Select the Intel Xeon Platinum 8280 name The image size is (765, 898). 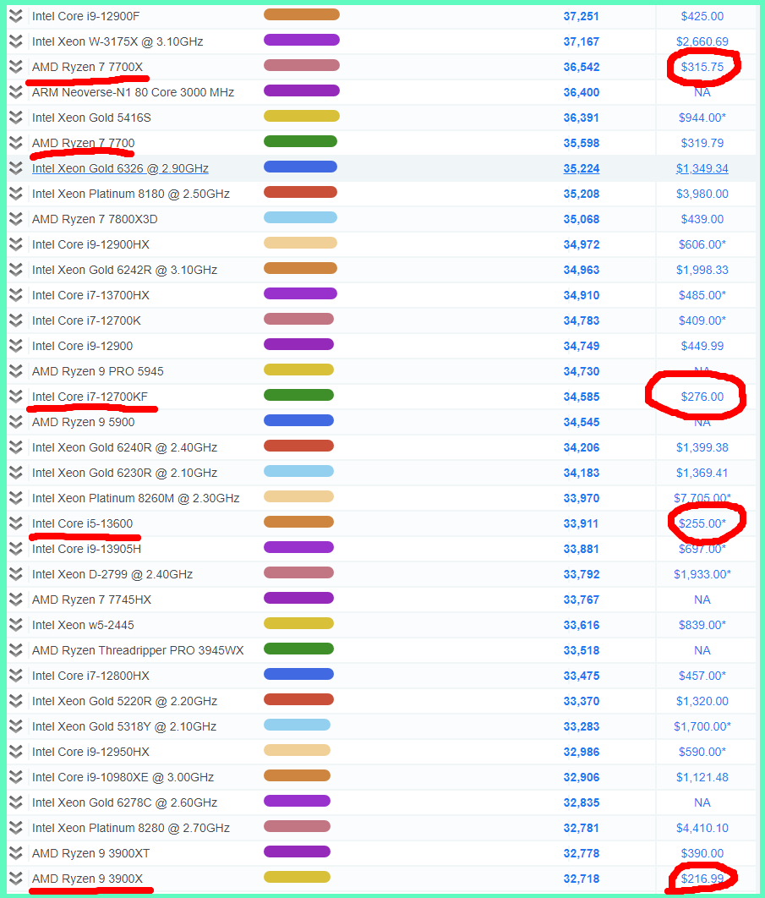130,828
